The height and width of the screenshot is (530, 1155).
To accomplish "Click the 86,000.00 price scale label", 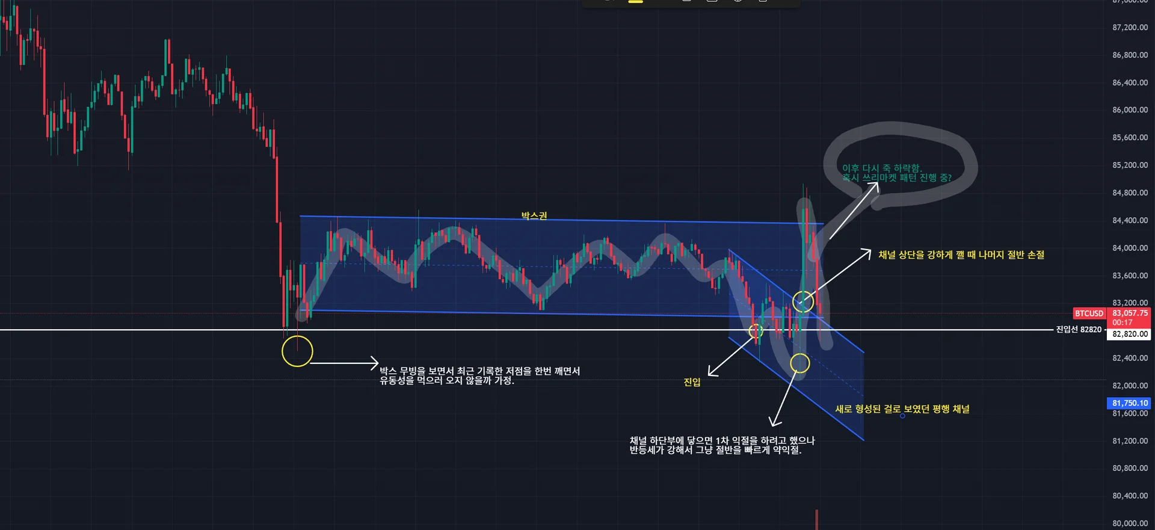I will 1130,110.
